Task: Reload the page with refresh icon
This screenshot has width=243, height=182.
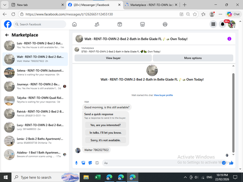Action: 13,14
